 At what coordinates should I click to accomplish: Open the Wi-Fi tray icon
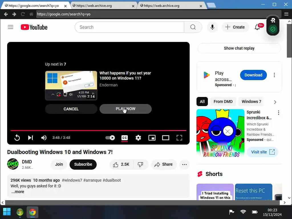coord(243,212)
